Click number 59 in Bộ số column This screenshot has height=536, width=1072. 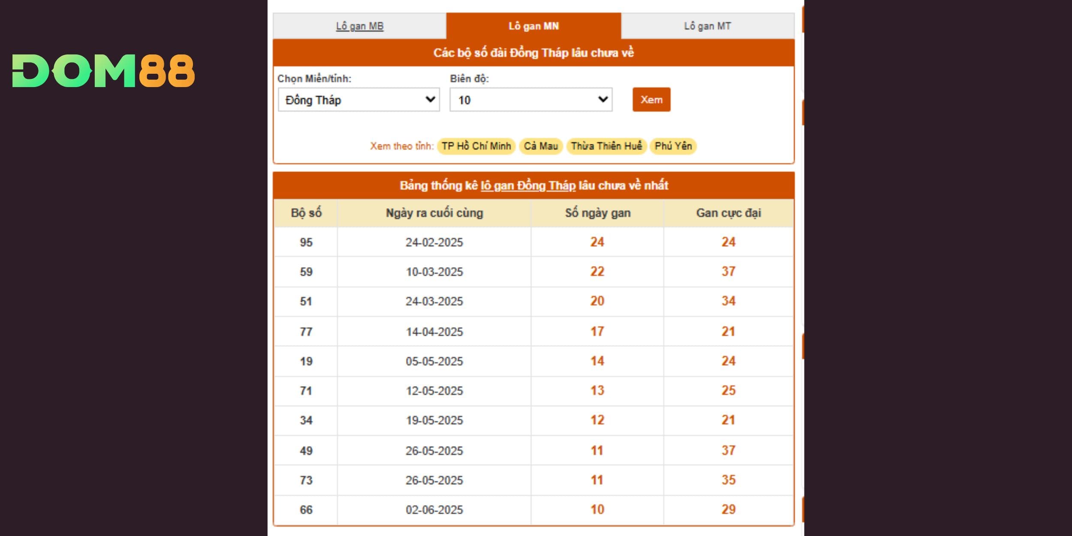point(306,272)
